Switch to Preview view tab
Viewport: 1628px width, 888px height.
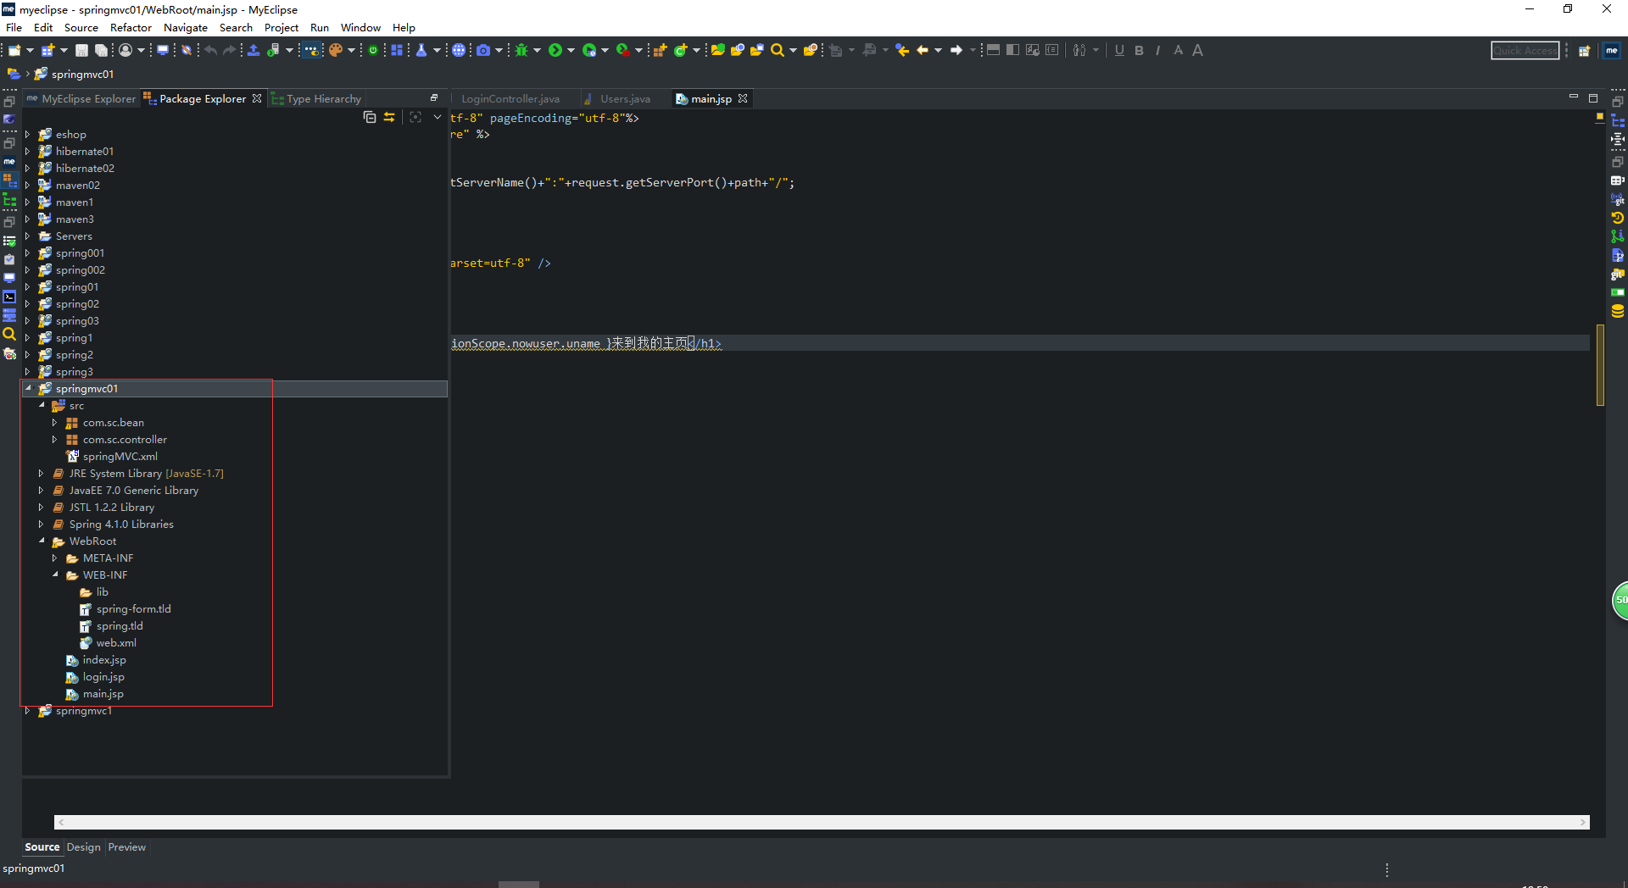(126, 846)
